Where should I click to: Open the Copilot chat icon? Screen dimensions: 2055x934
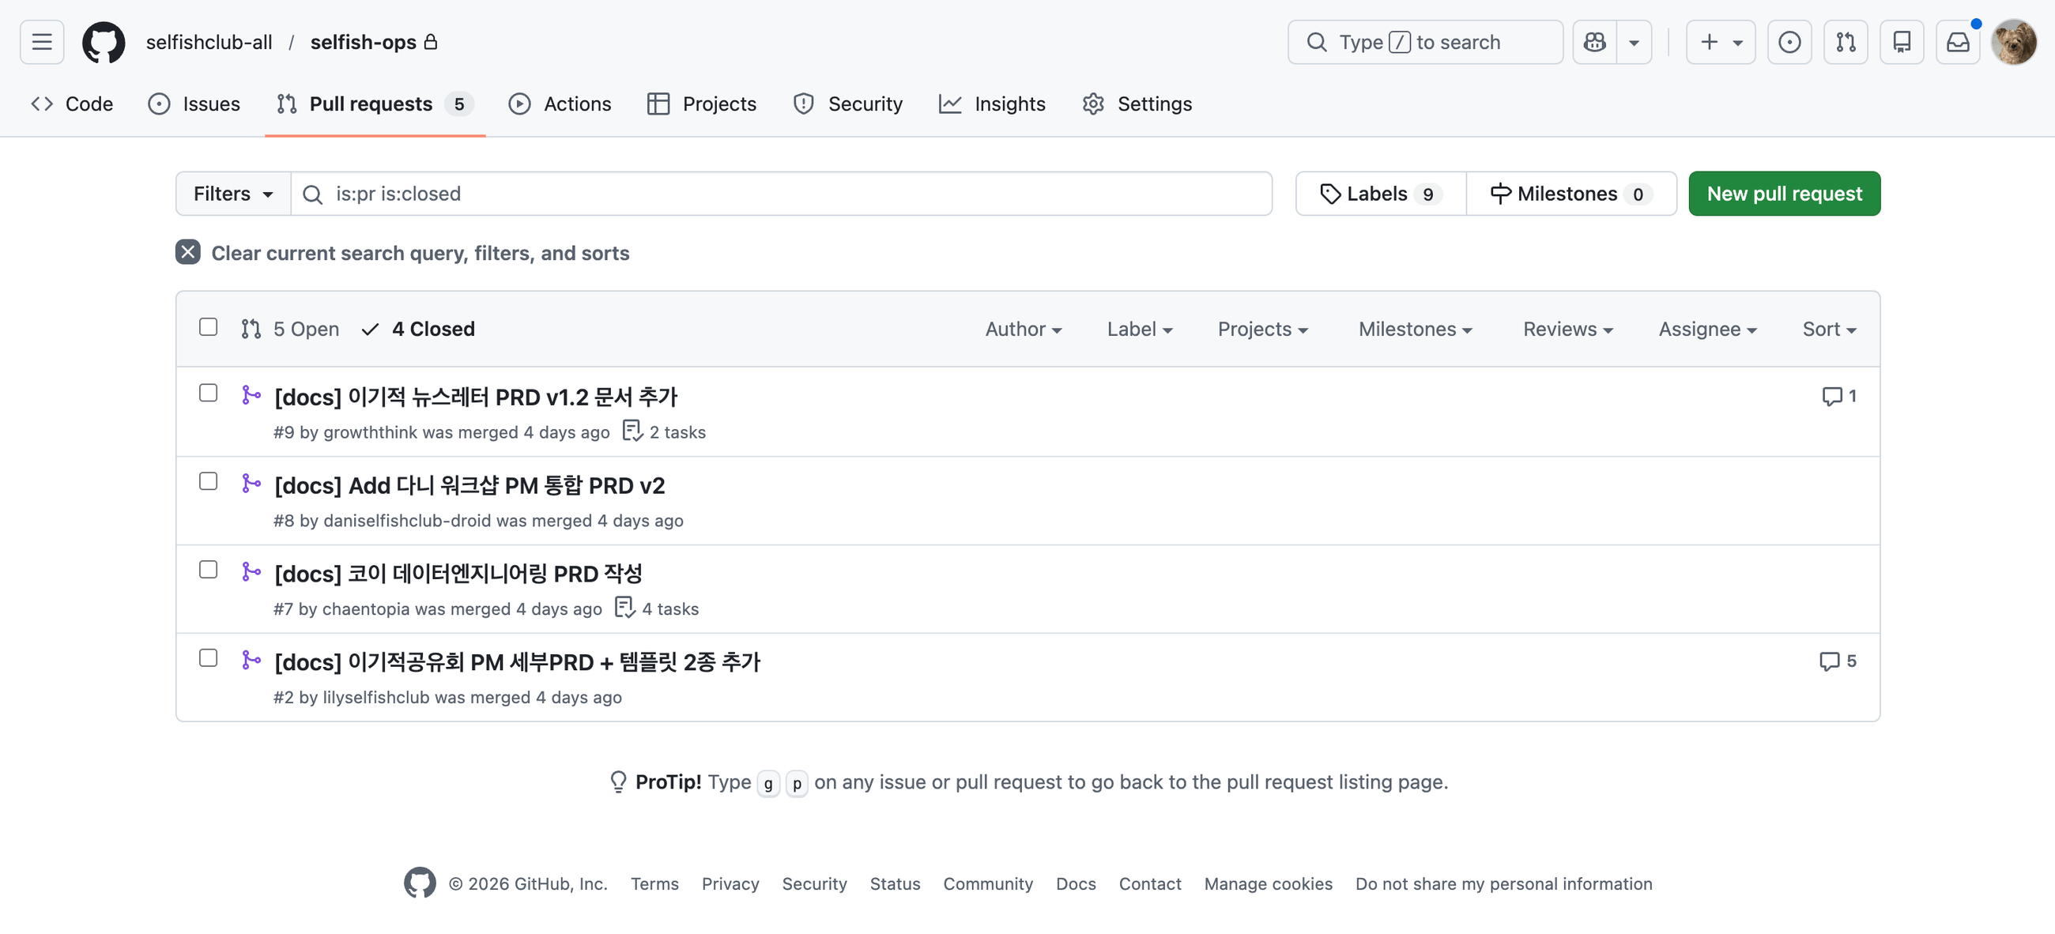[1594, 41]
